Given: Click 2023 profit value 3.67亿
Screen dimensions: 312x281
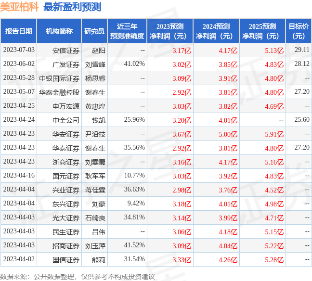Looking at the screenshot, I should [182, 134].
